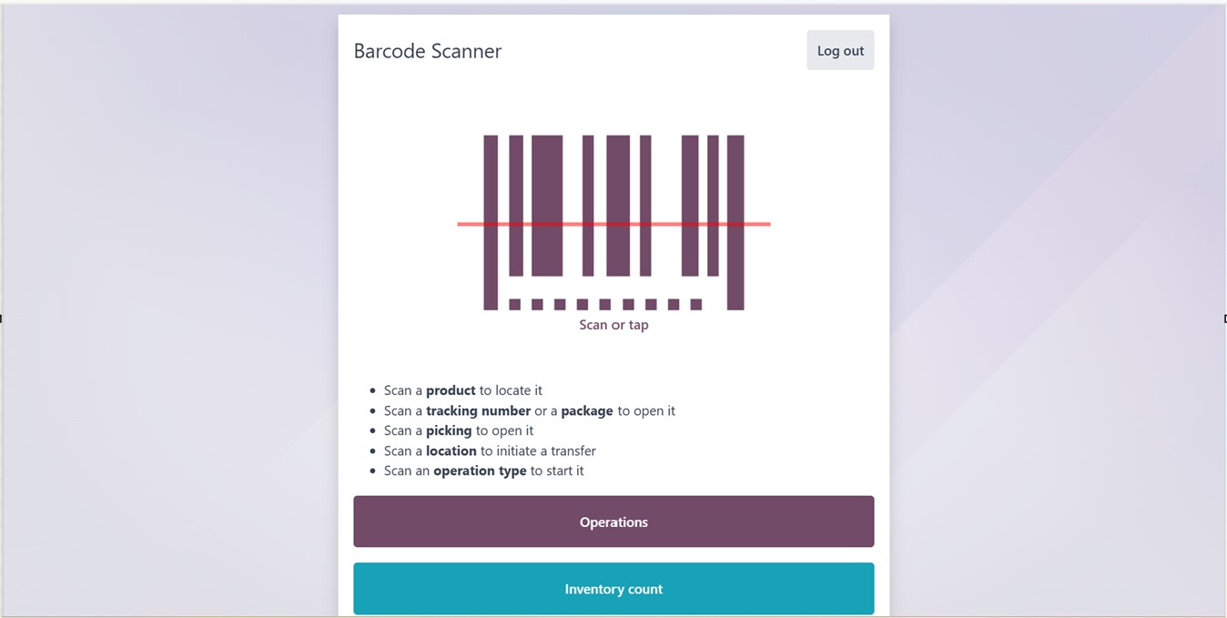Start an Inventory count
The image size is (1227, 618).
613,589
